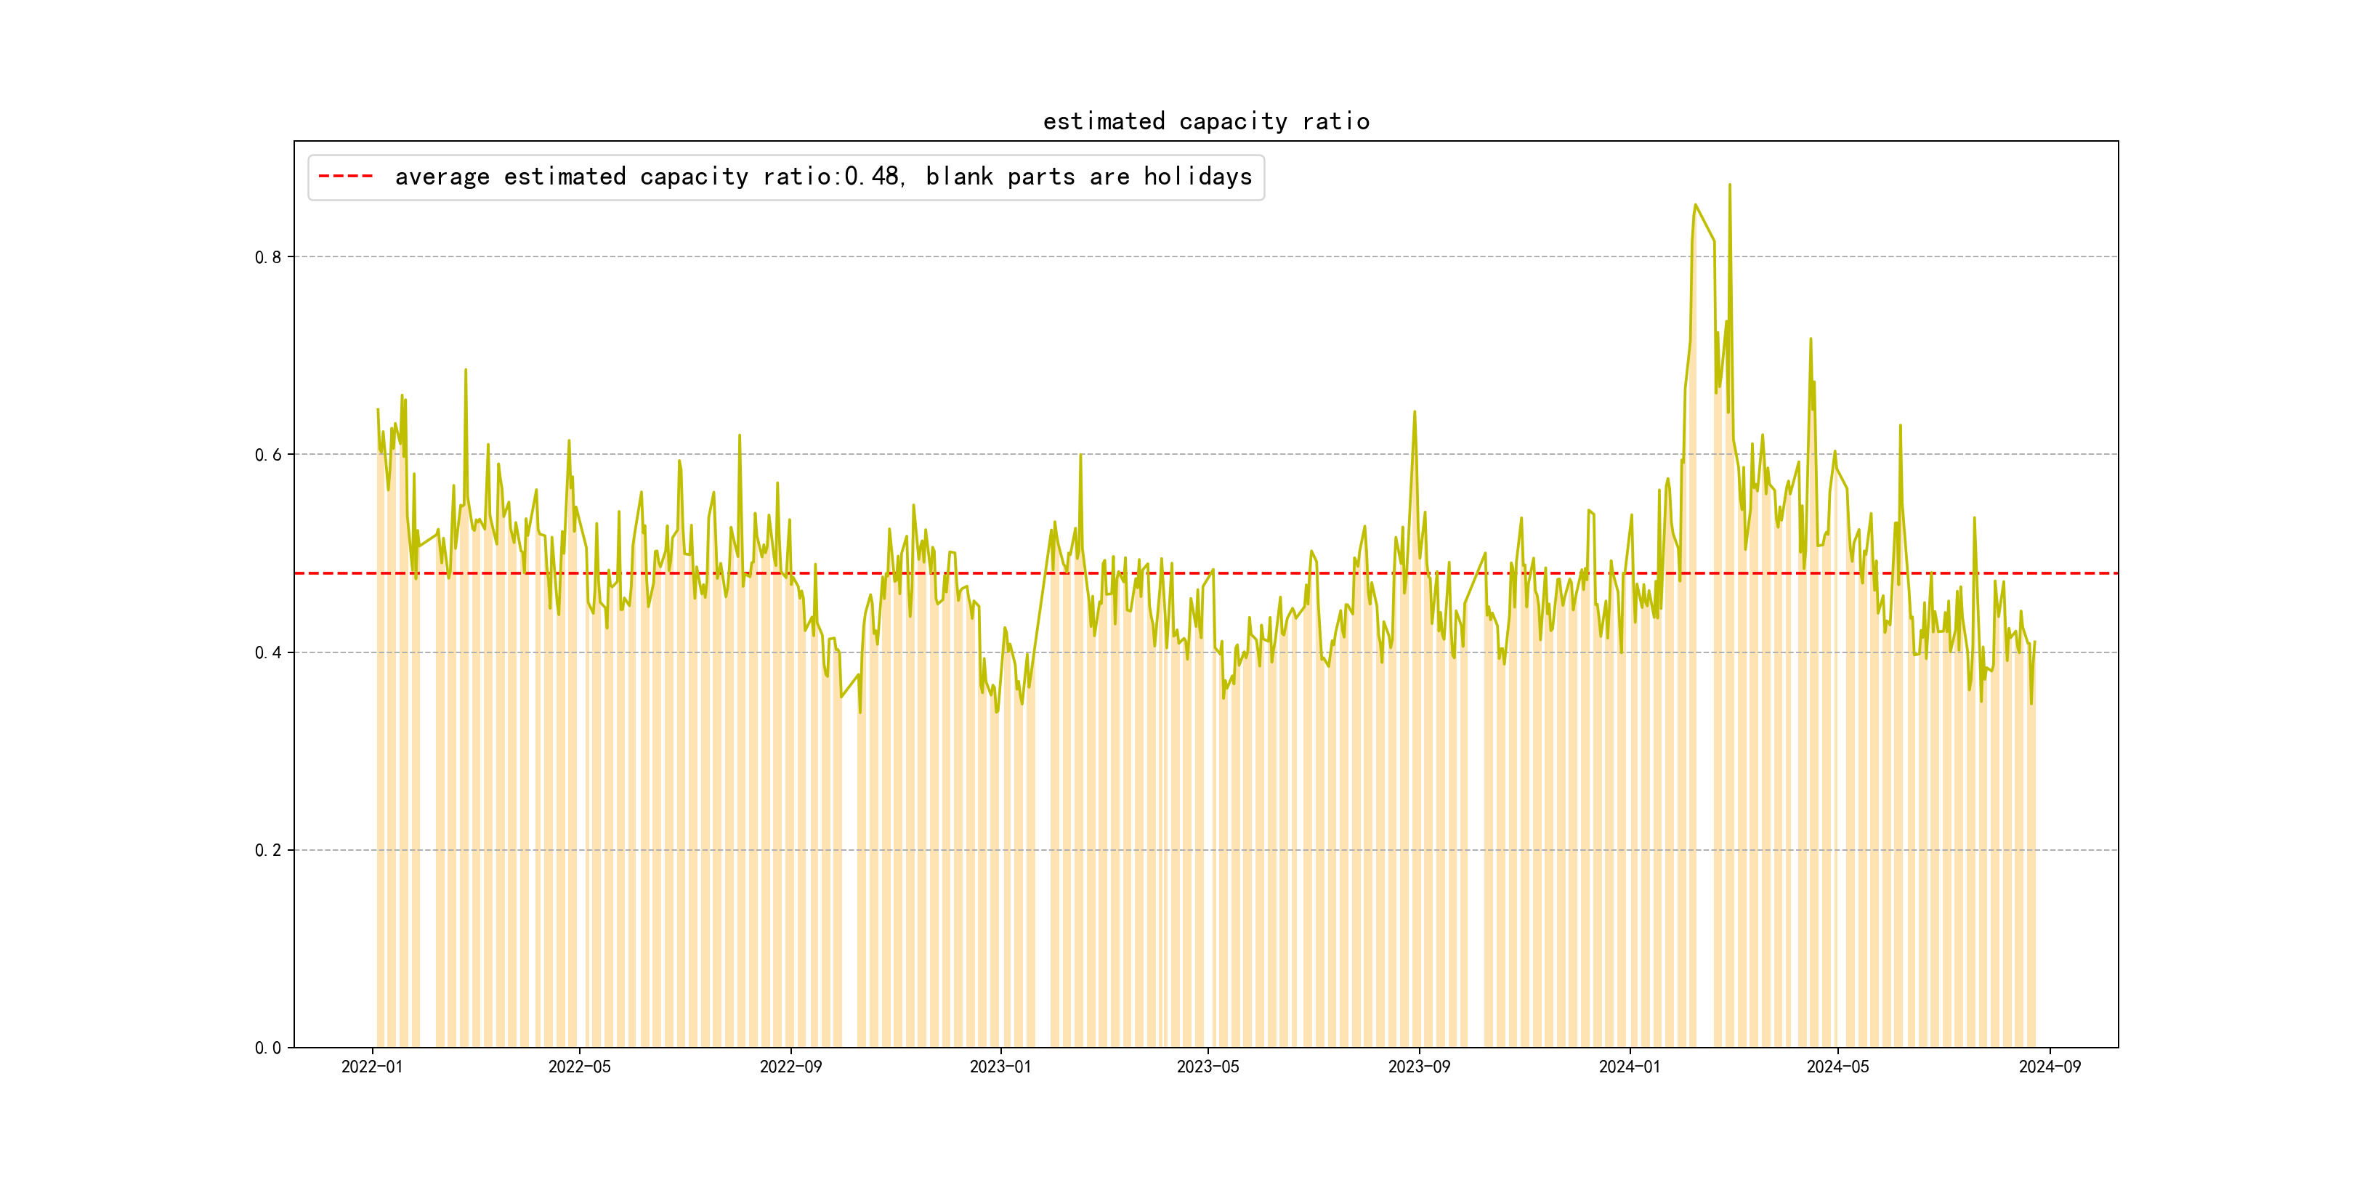Click the 0.8 y-axis tick label
The width and height of the screenshot is (2354, 1177).
click(268, 256)
